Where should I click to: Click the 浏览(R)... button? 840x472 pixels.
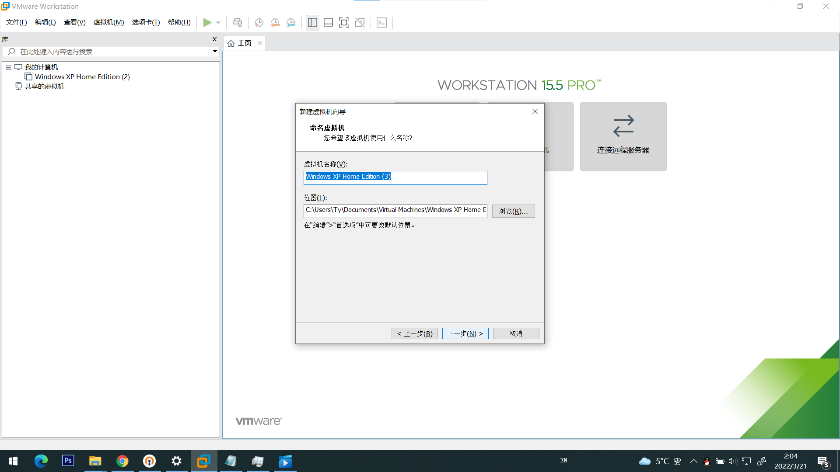pyautogui.click(x=513, y=211)
